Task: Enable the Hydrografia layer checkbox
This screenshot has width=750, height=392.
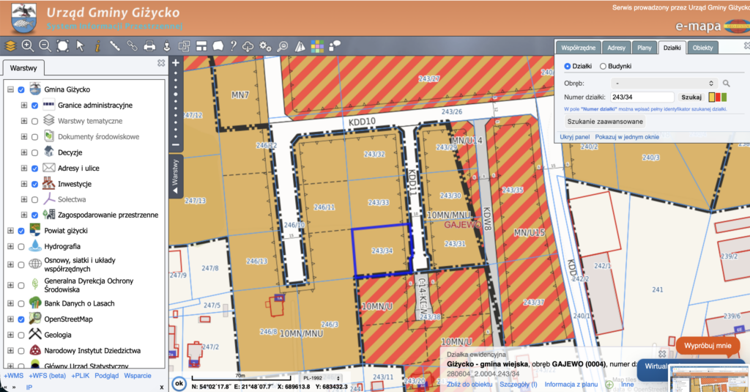Action: pos(21,246)
